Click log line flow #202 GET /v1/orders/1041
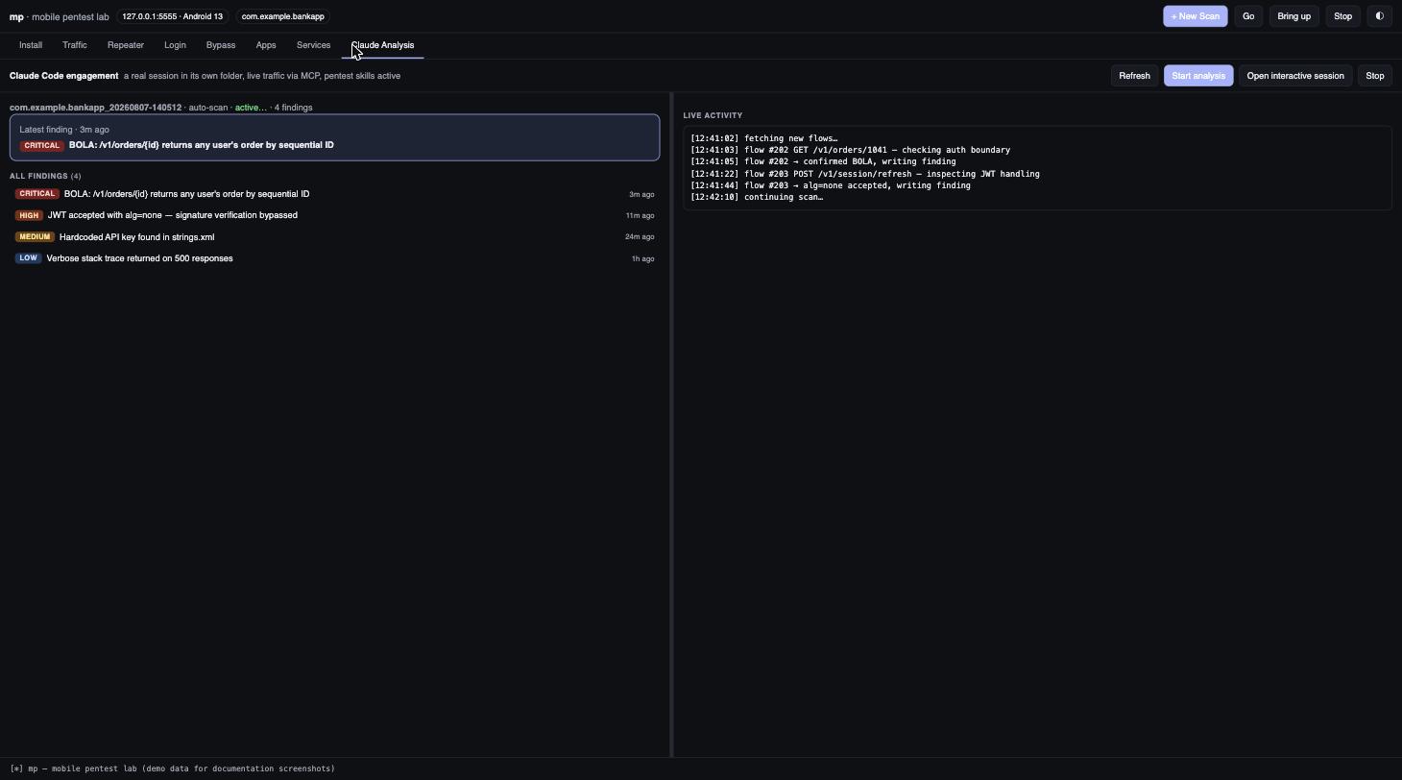 click(x=850, y=150)
